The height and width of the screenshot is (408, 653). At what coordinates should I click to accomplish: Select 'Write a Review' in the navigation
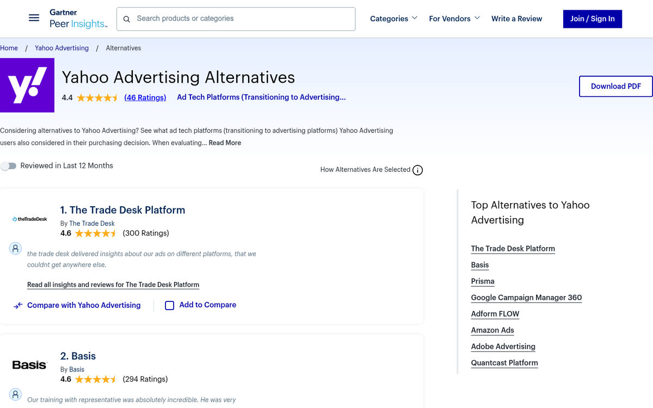click(516, 18)
